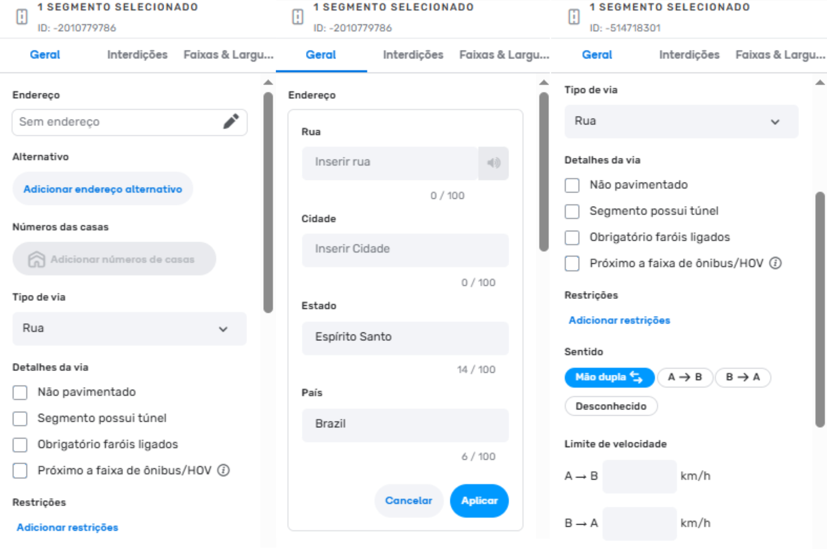Click the Inserir Cidade input field

405,249
